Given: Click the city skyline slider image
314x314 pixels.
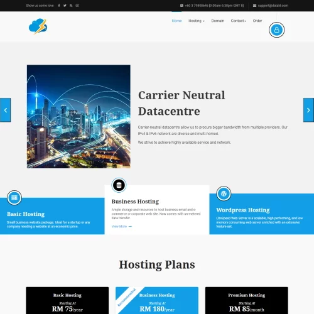Looking at the screenshot, I should pyautogui.click(x=78, y=116).
